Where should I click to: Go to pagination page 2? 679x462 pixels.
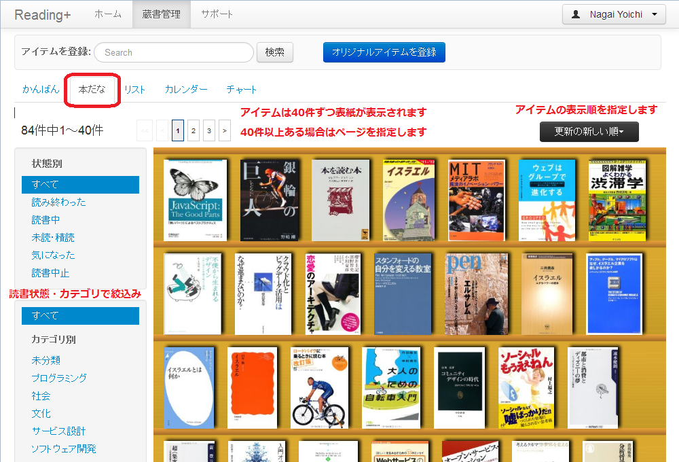tap(194, 130)
